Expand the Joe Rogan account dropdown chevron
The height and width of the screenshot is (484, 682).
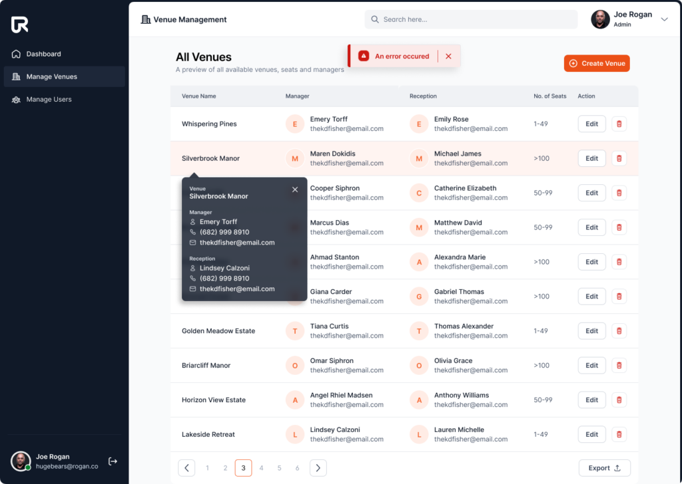[664, 20]
